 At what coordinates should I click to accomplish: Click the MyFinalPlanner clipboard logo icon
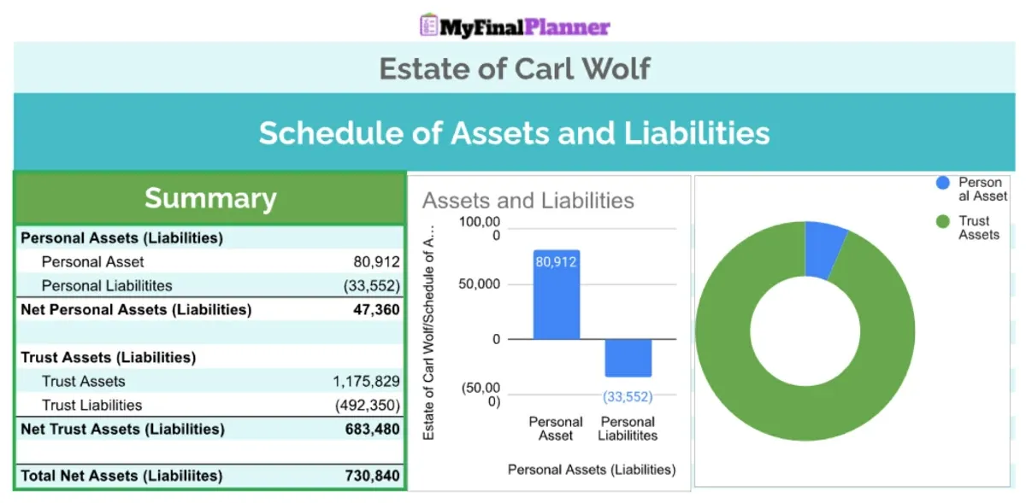click(x=428, y=25)
